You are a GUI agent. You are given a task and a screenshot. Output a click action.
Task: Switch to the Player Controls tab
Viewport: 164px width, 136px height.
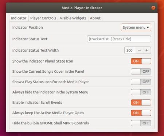tap(43, 18)
